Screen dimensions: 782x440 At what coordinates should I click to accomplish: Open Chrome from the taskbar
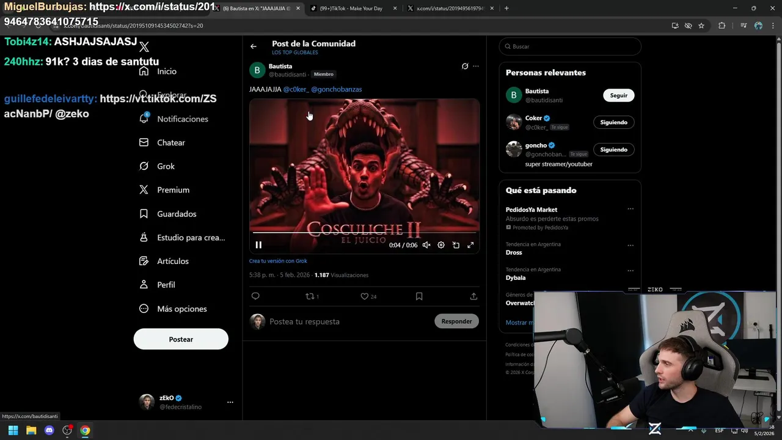click(x=85, y=430)
